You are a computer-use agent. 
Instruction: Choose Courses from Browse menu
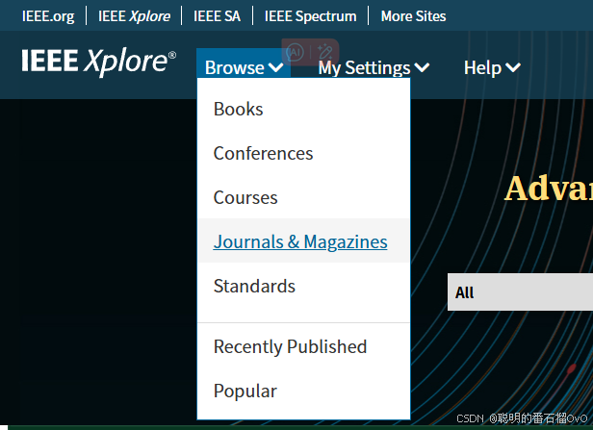point(245,197)
